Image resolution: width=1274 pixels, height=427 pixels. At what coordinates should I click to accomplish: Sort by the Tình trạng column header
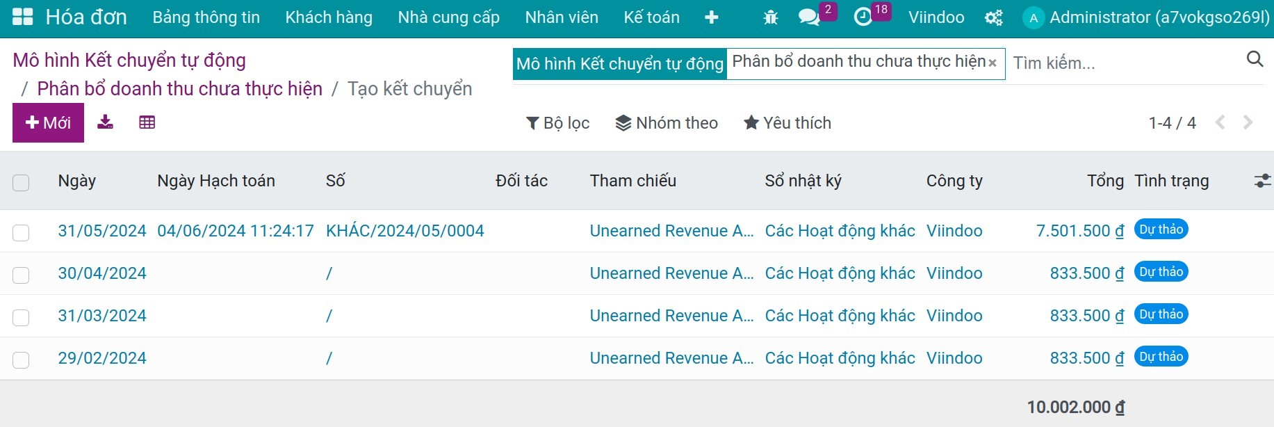pyautogui.click(x=1172, y=181)
